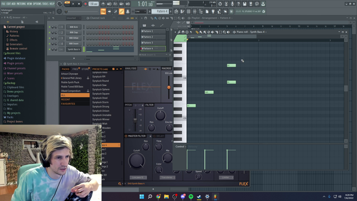
Task: Expand the Current project browser folder
Action: tap(16, 27)
